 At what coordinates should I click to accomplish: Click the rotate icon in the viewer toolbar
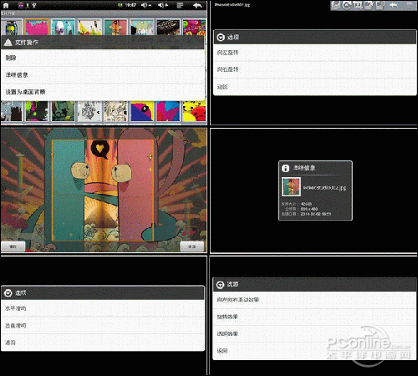click(x=347, y=5)
